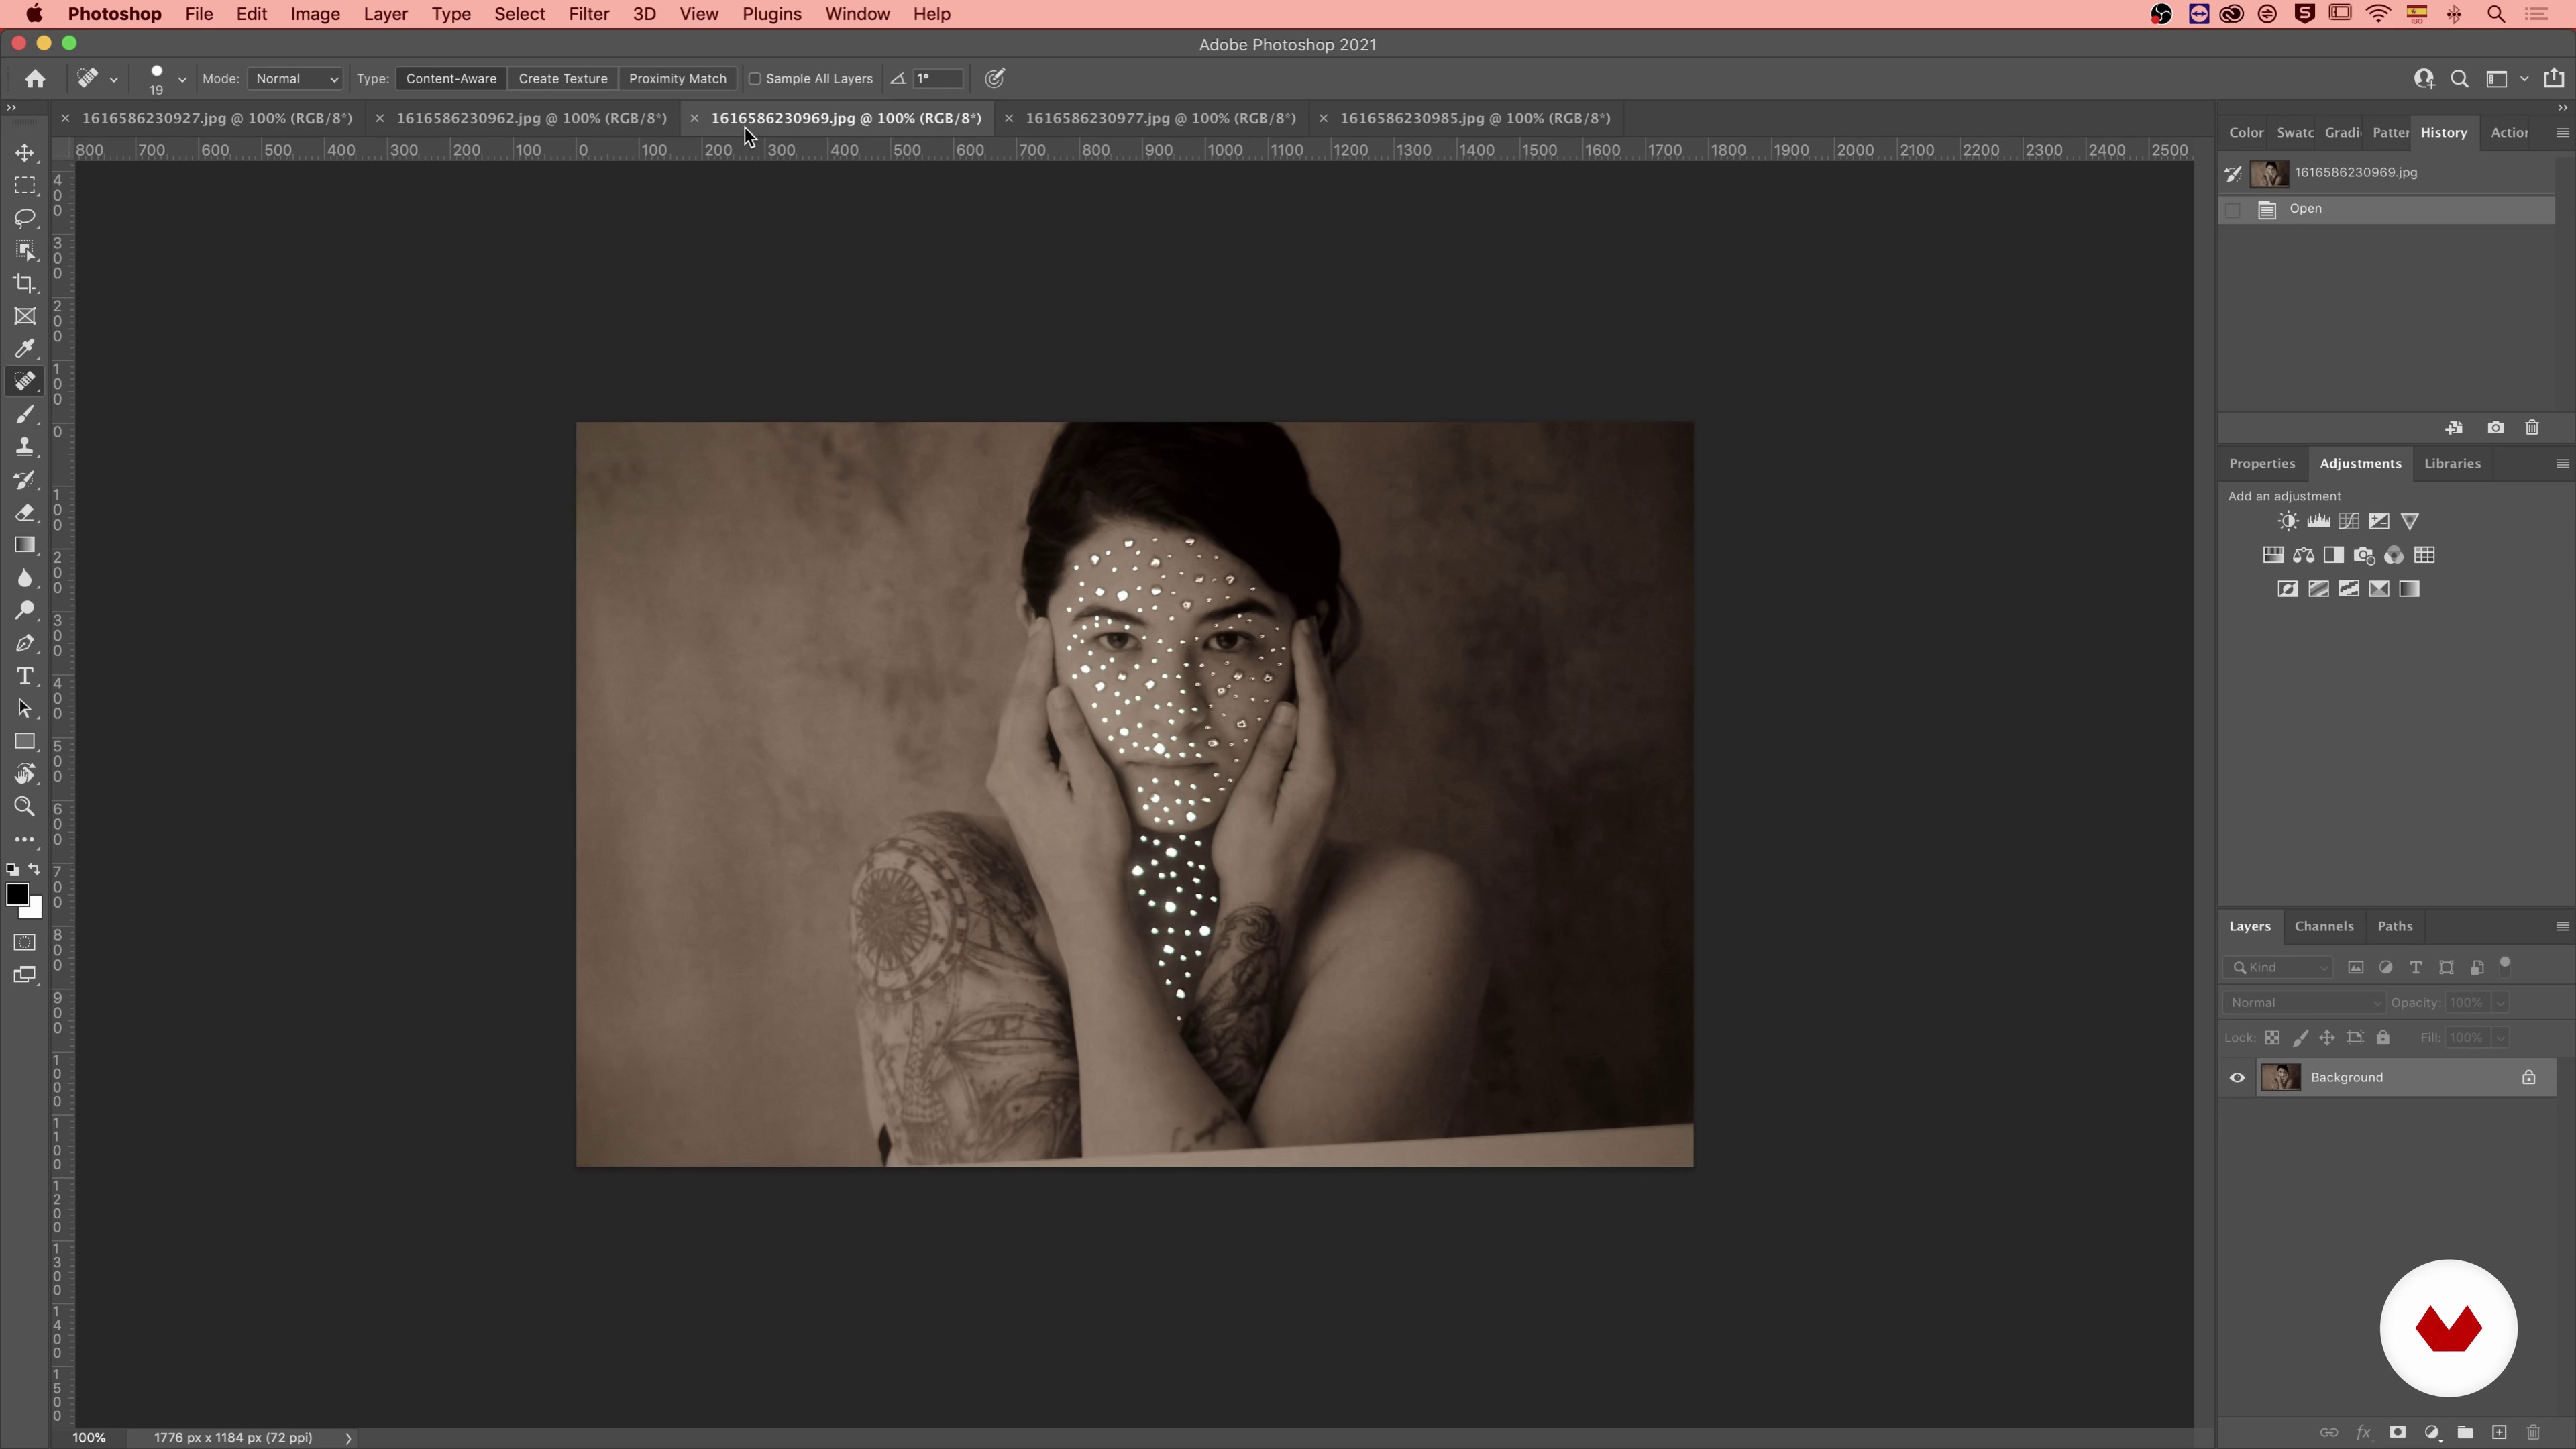Toggle lock image pixels brush icon
The image size is (2576, 1449).
2300,1038
